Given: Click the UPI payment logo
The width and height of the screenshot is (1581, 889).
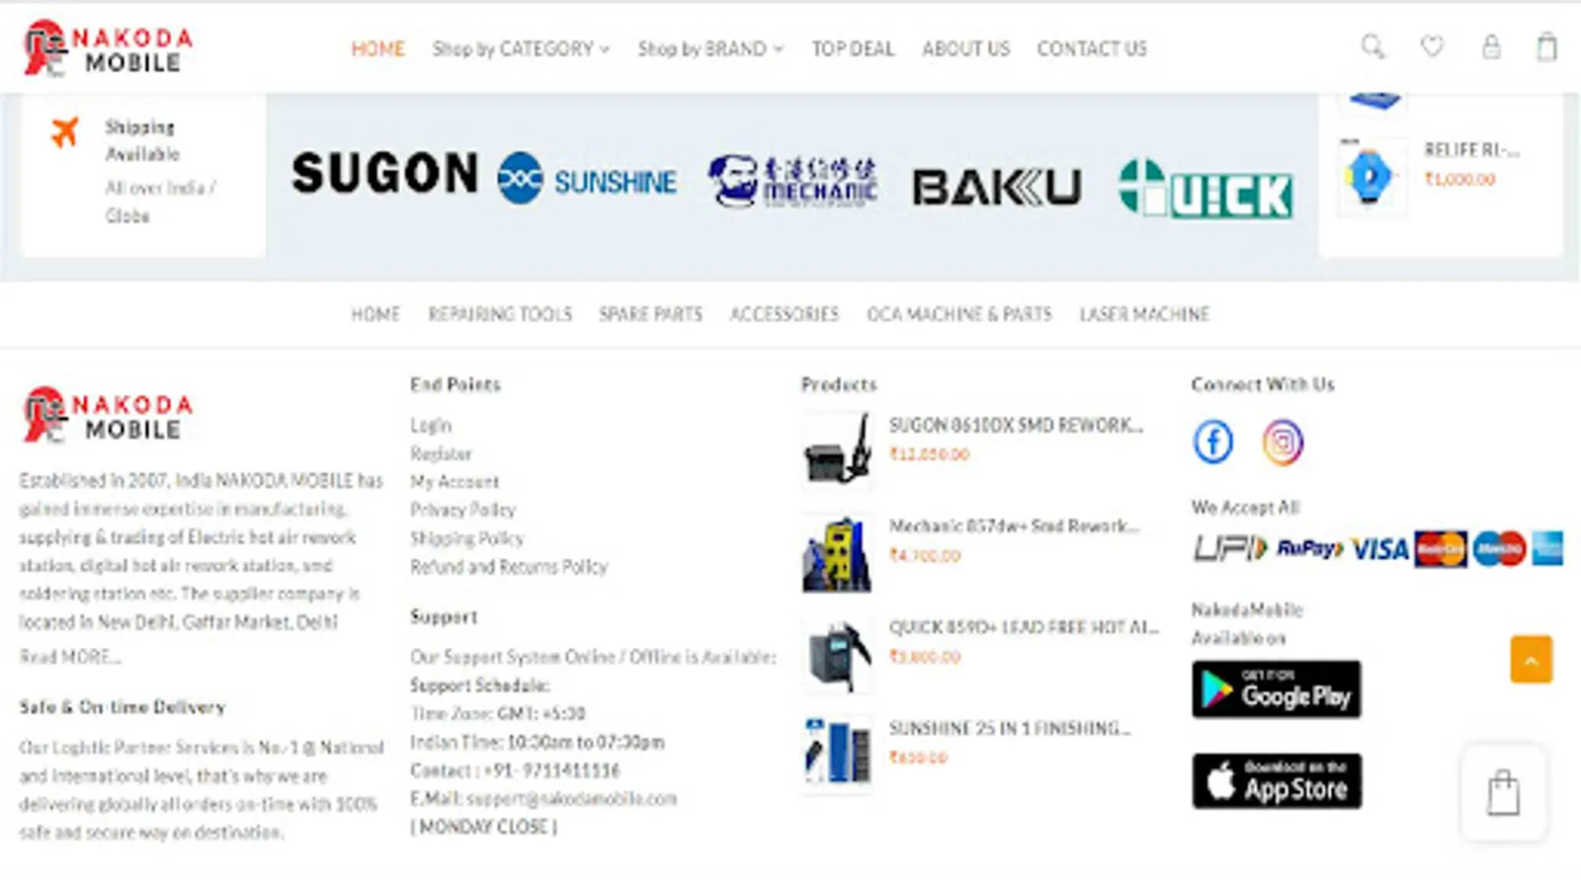Looking at the screenshot, I should [x=1230, y=548].
